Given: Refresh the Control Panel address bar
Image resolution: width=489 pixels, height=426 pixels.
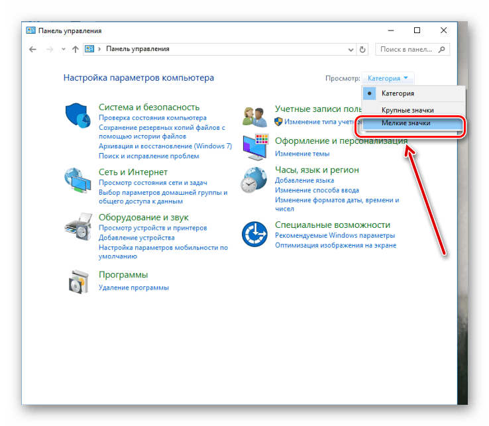Looking at the screenshot, I should pyautogui.click(x=362, y=49).
